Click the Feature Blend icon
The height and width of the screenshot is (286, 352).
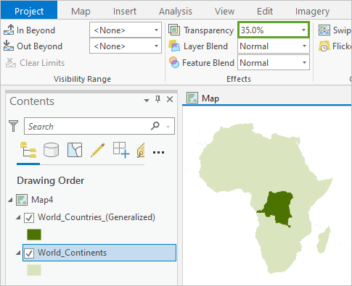click(174, 62)
